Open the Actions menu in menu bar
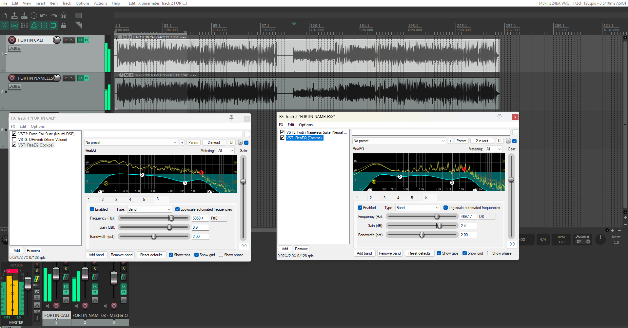 point(101,3)
